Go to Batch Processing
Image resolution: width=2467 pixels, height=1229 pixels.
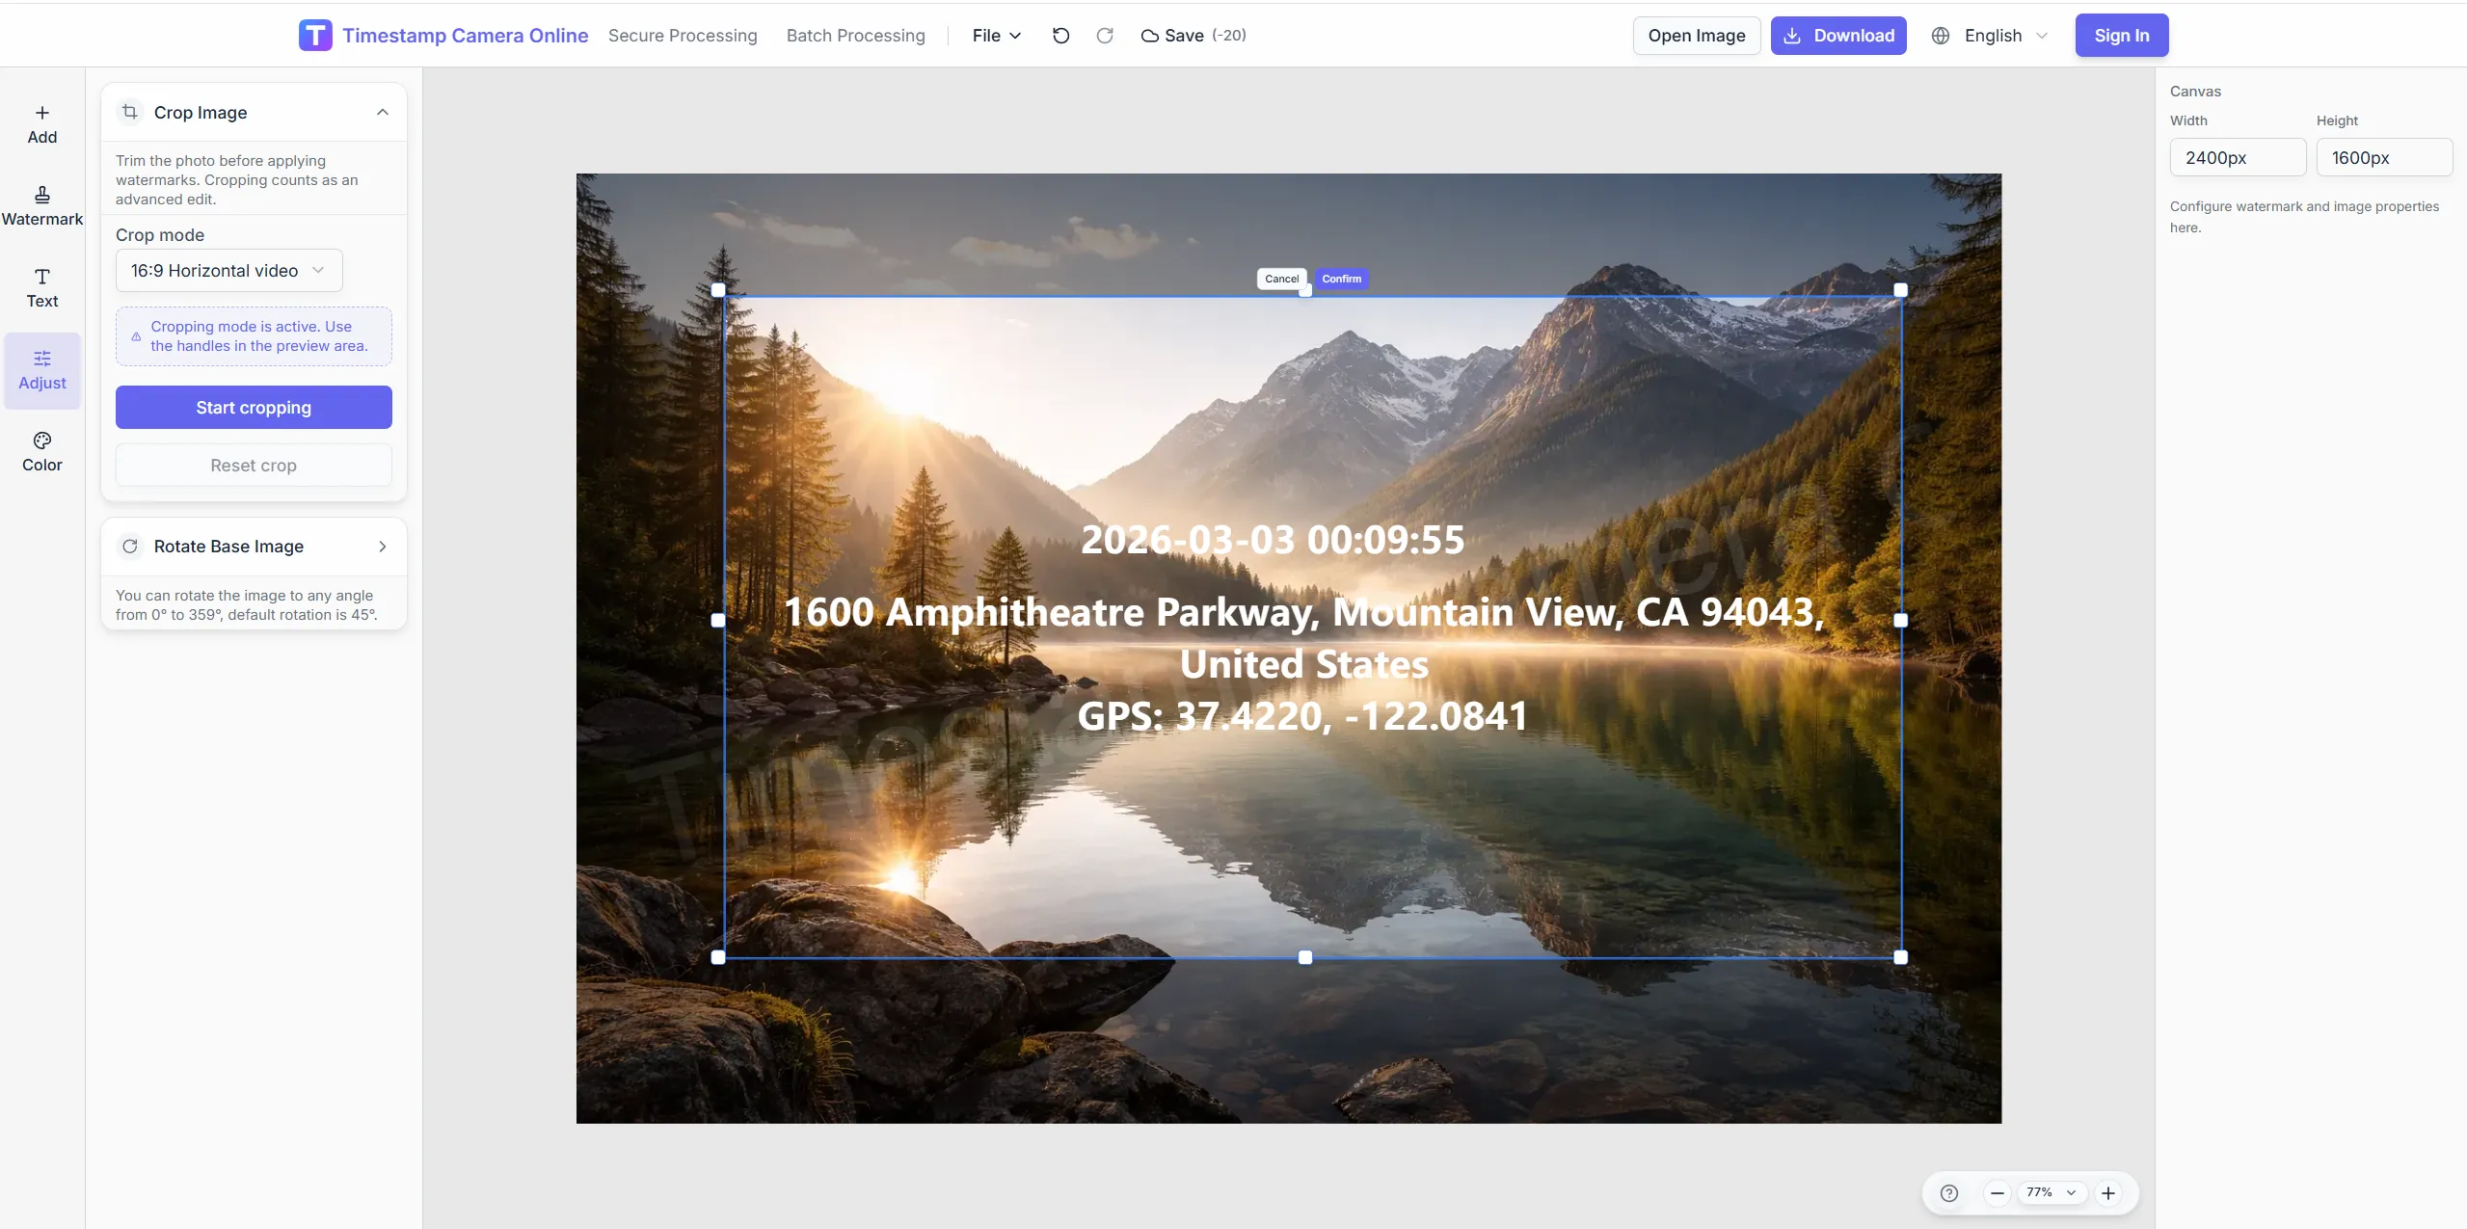tap(855, 36)
